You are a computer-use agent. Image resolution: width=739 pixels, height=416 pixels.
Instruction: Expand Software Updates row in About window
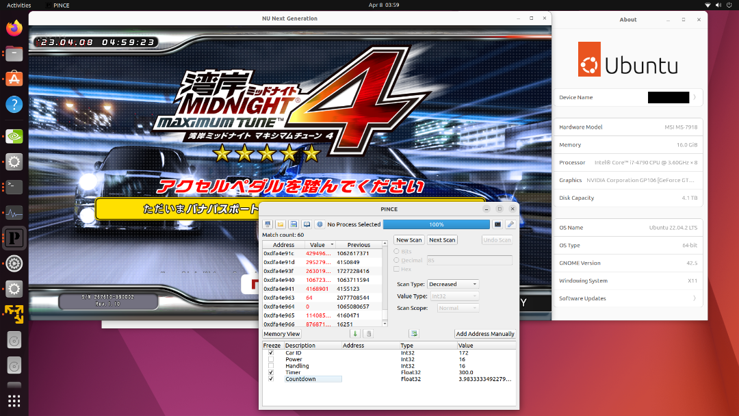pos(627,298)
